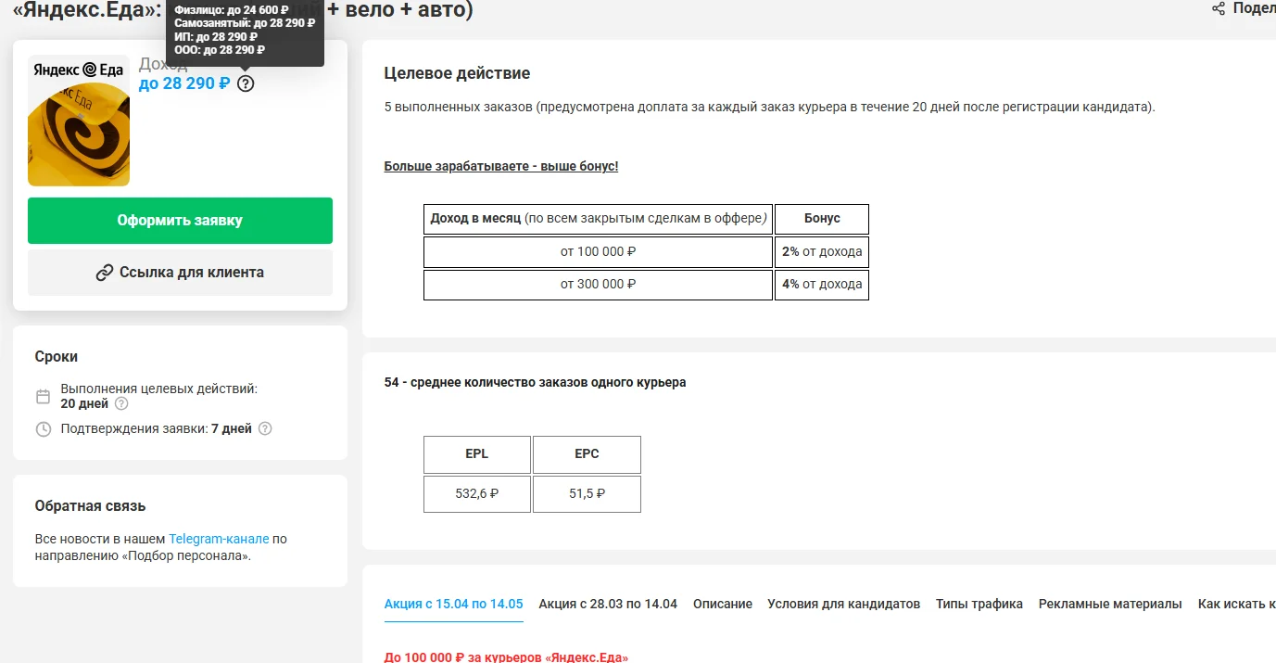Open the share icon at top right
This screenshot has width=1276, height=663.
pyautogui.click(x=1219, y=8)
